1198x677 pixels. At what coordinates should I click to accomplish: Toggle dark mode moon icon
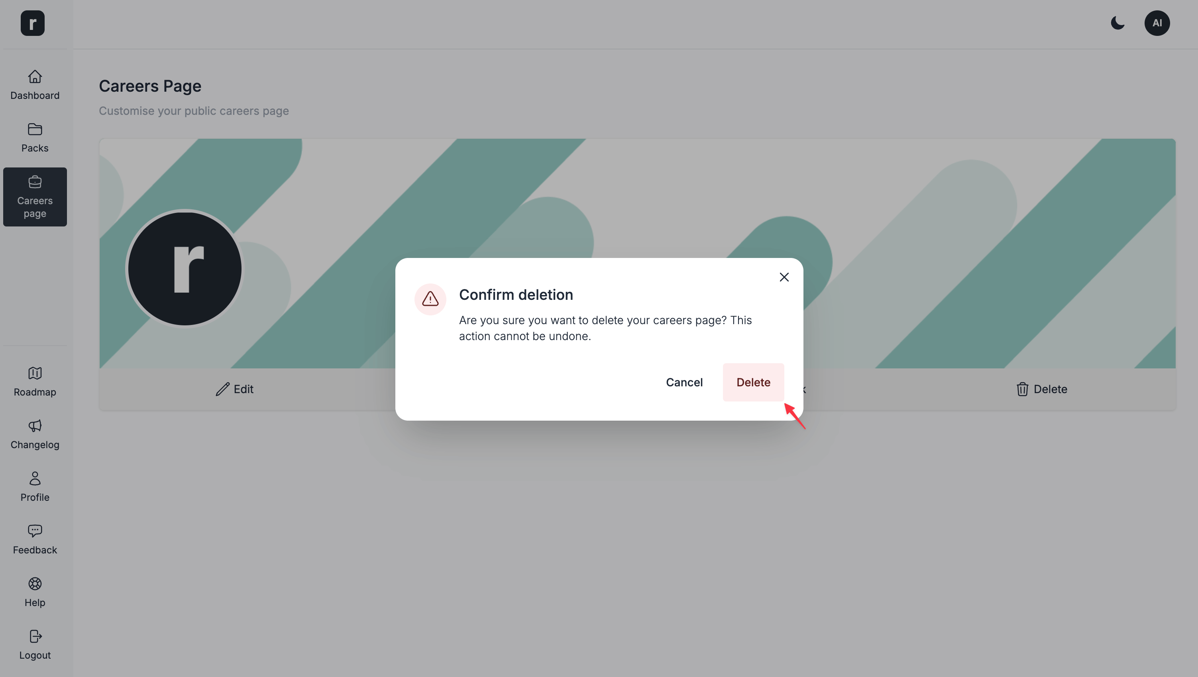tap(1117, 23)
